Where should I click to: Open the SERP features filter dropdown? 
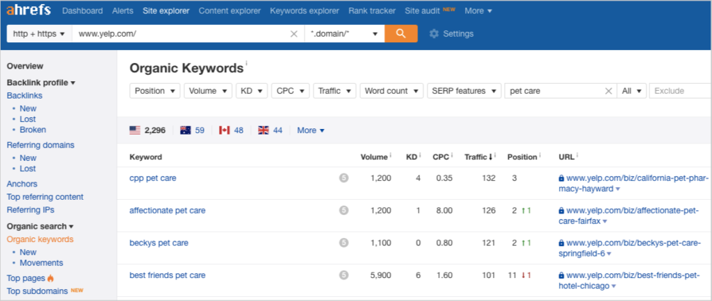click(x=464, y=91)
